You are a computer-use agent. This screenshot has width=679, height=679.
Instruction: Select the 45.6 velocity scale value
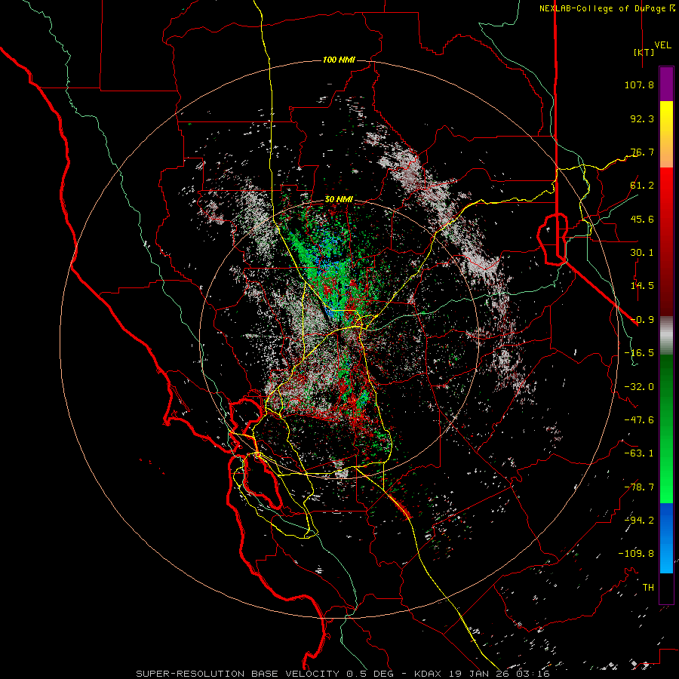pos(642,219)
